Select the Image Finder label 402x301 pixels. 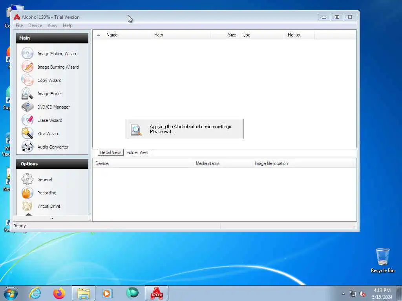[x=50, y=94]
